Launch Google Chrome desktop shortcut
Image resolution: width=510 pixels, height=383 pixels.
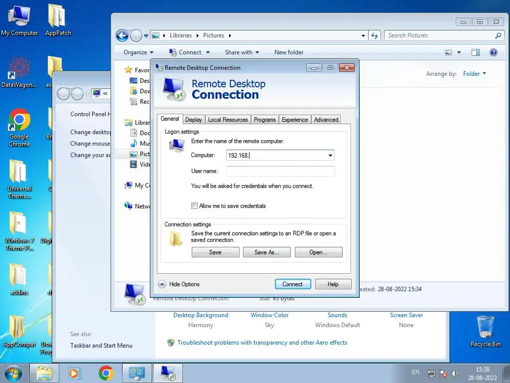(x=19, y=128)
